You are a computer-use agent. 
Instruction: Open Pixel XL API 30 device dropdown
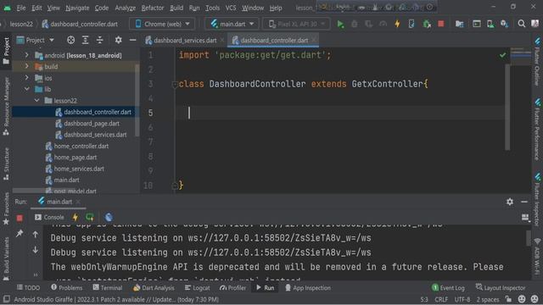pyautogui.click(x=296, y=24)
